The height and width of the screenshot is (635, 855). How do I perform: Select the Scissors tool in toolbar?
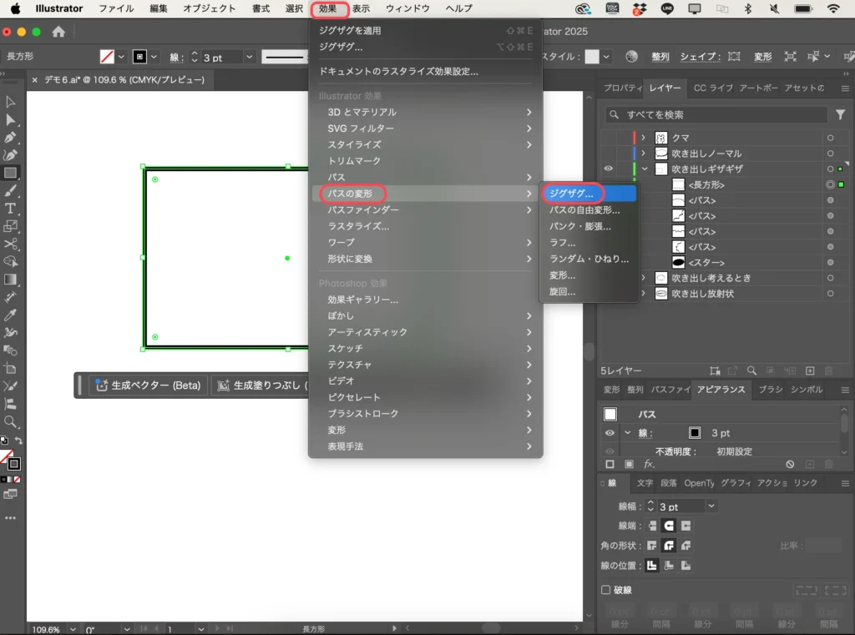pyautogui.click(x=11, y=244)
